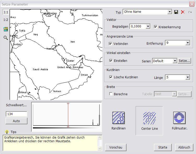This screenshot has height=154, width=196.
Task: Expand the Entfernung dropdown
Action: (187, 43)
